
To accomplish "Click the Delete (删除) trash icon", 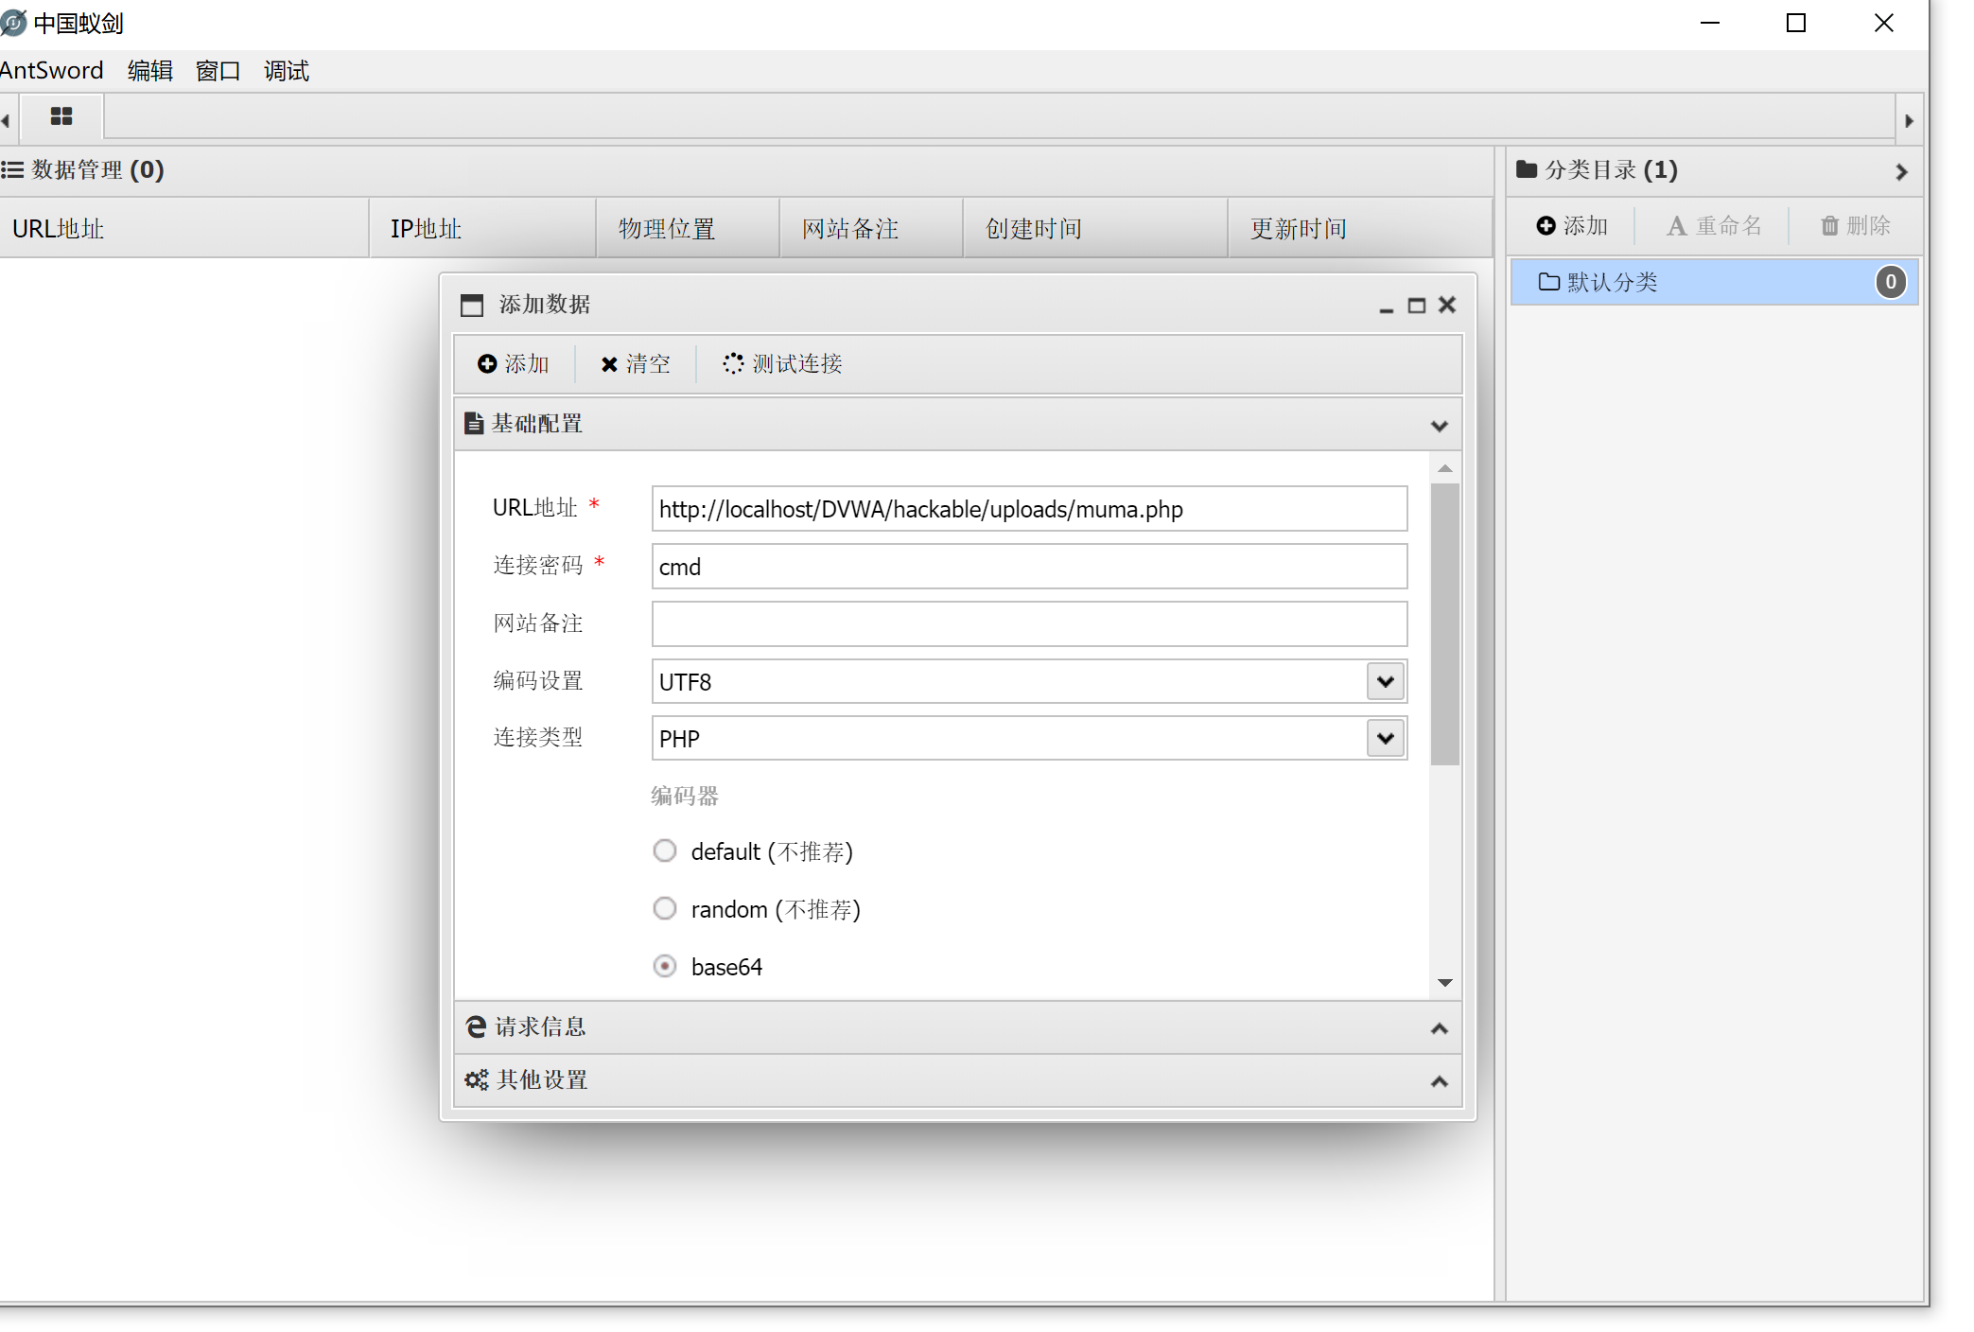I will (1829, 226).
